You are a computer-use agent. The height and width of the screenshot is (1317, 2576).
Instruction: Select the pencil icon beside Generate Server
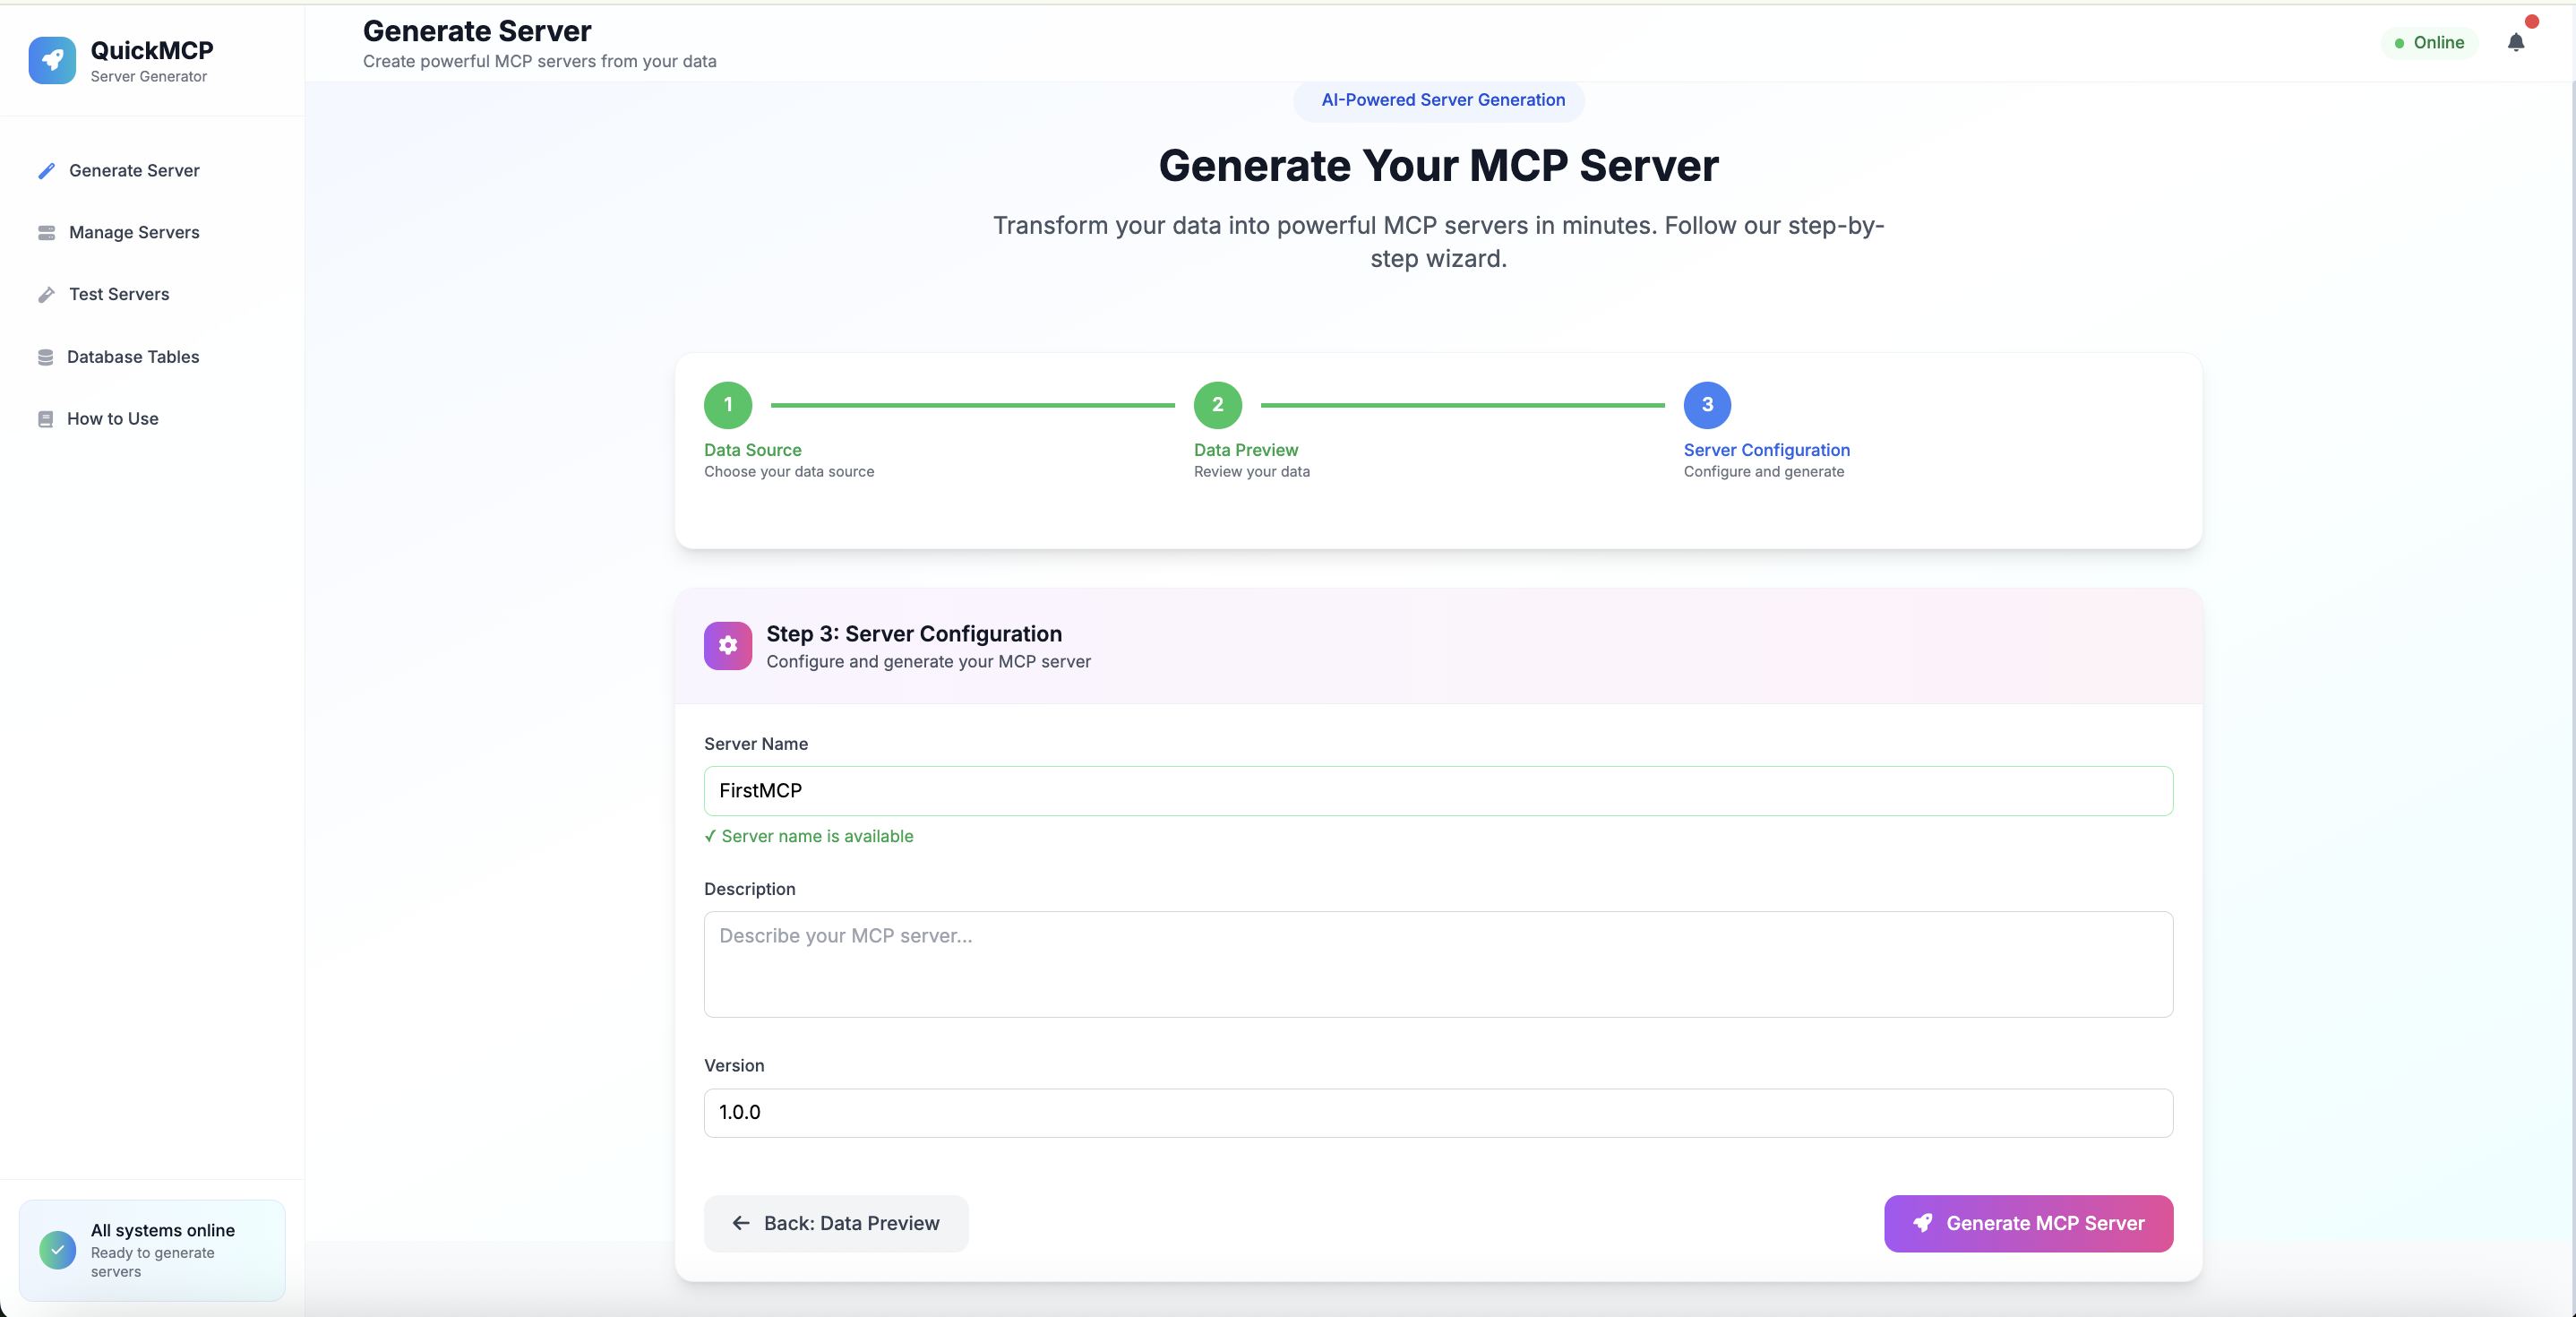click(46, 170)
